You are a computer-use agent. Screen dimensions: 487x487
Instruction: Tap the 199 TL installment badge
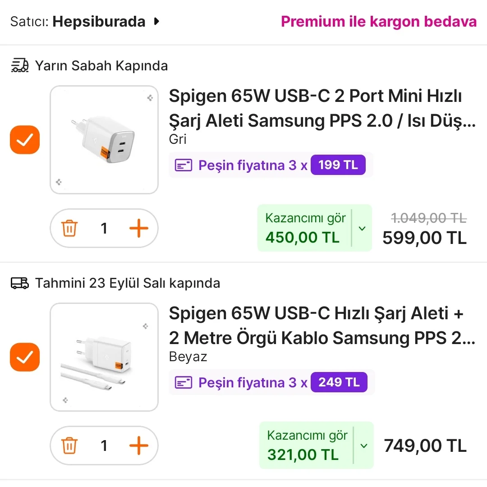click(x=338, y=165)
